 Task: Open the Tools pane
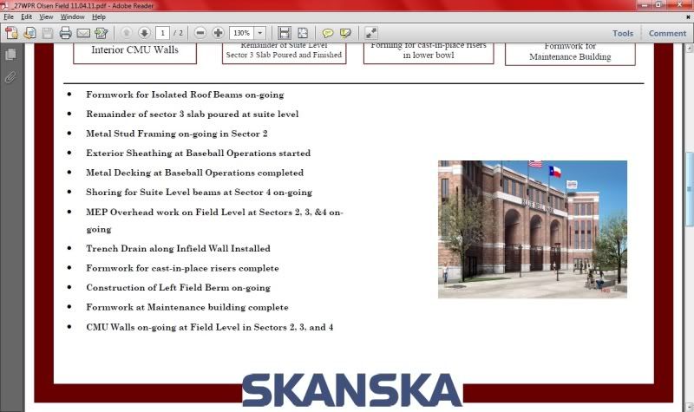[x=622, y=34]
